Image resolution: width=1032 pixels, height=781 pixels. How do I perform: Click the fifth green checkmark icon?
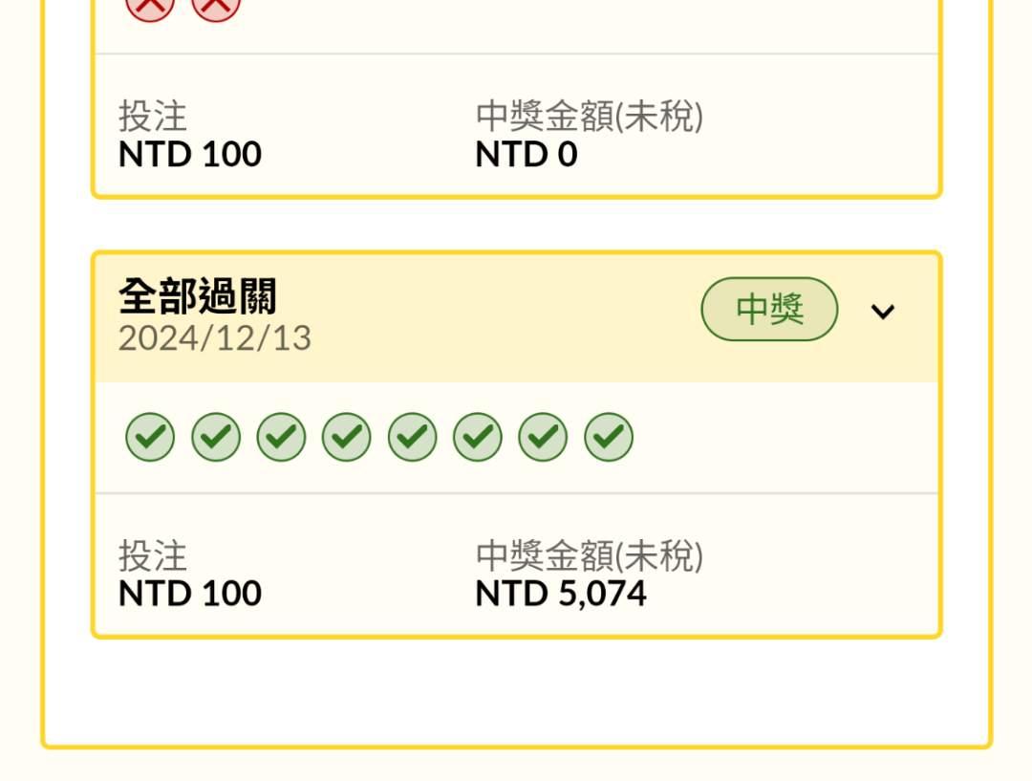(x=412, y=437)
